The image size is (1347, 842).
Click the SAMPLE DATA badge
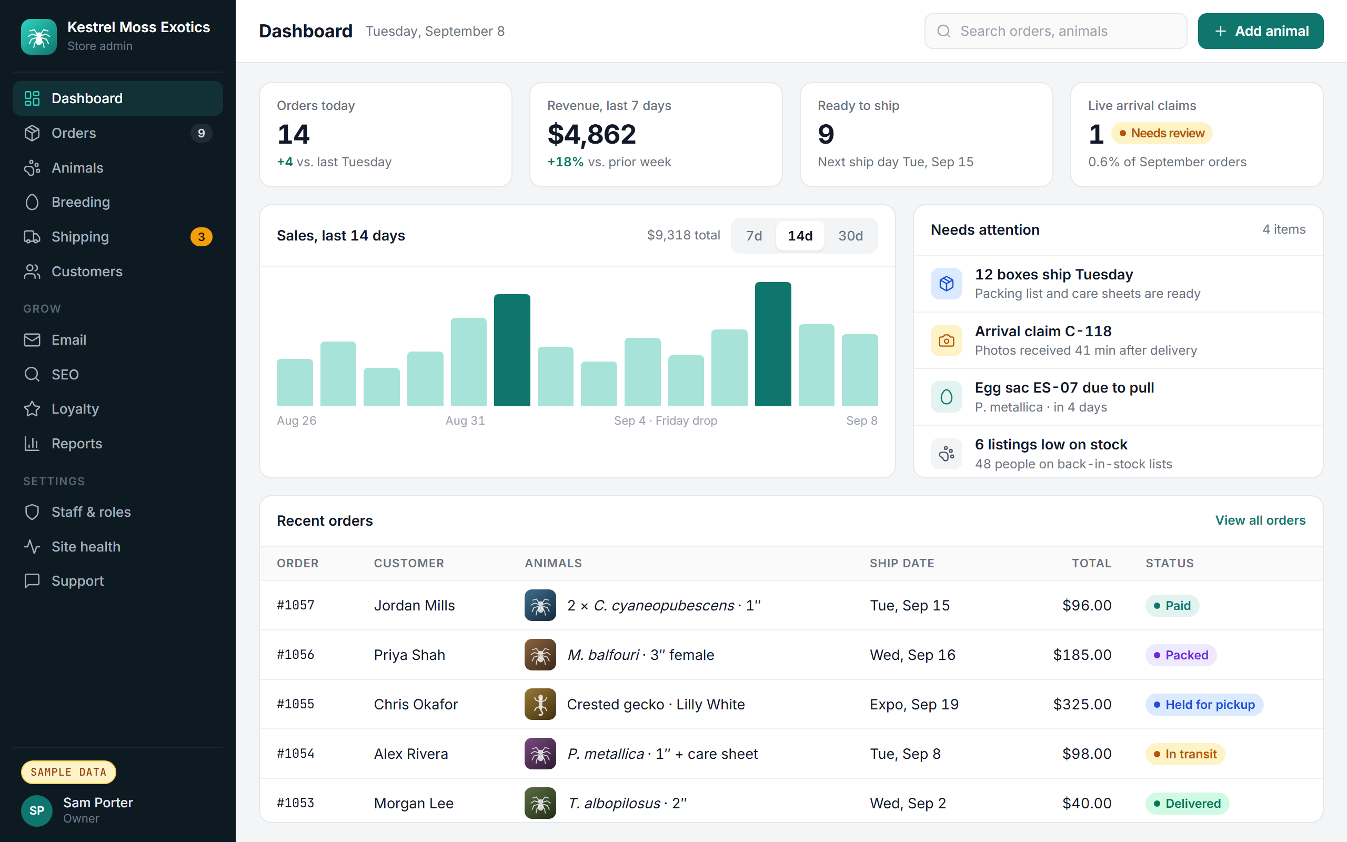[x=68, y=772]
